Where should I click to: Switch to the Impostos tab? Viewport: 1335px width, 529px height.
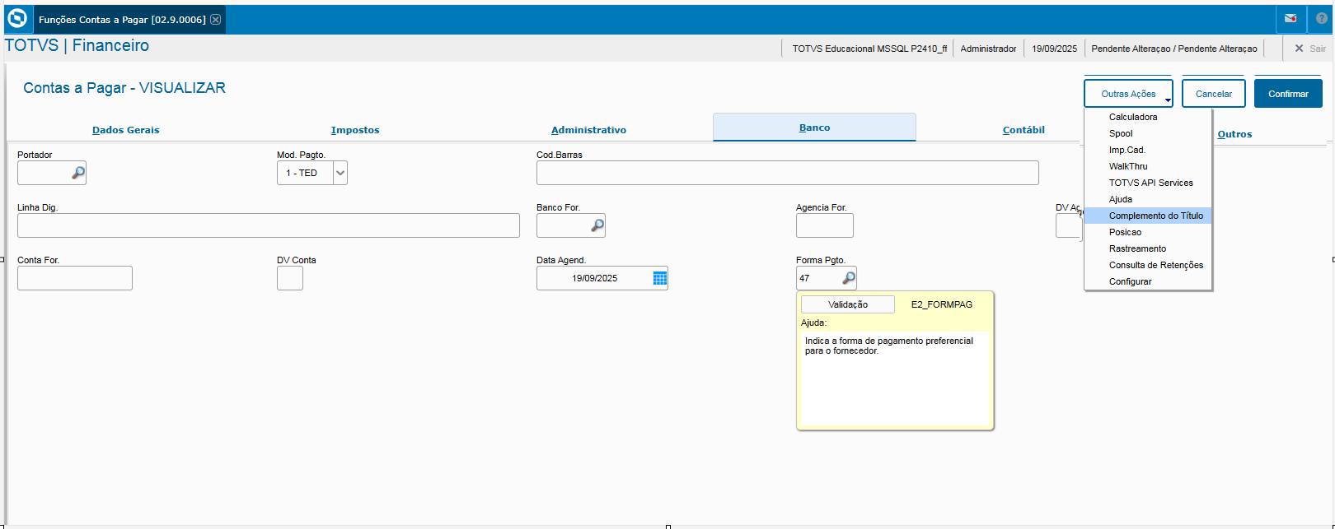355,130
